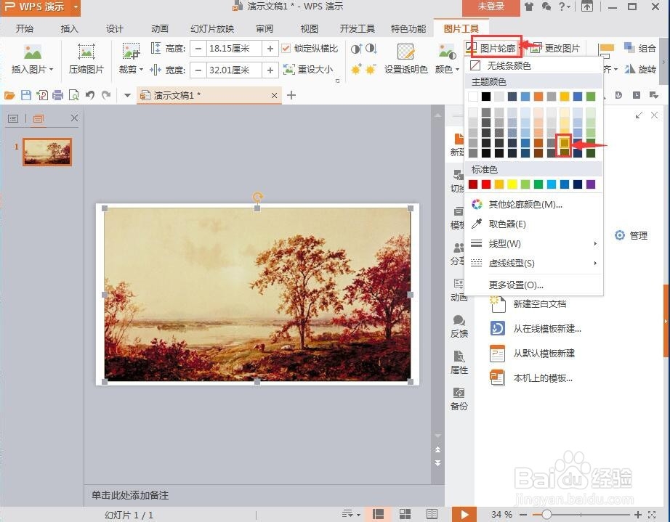Select the Crop (裁剪) tool icon
The height and width of the screenshot is (522, 670).
coord(131,52)
